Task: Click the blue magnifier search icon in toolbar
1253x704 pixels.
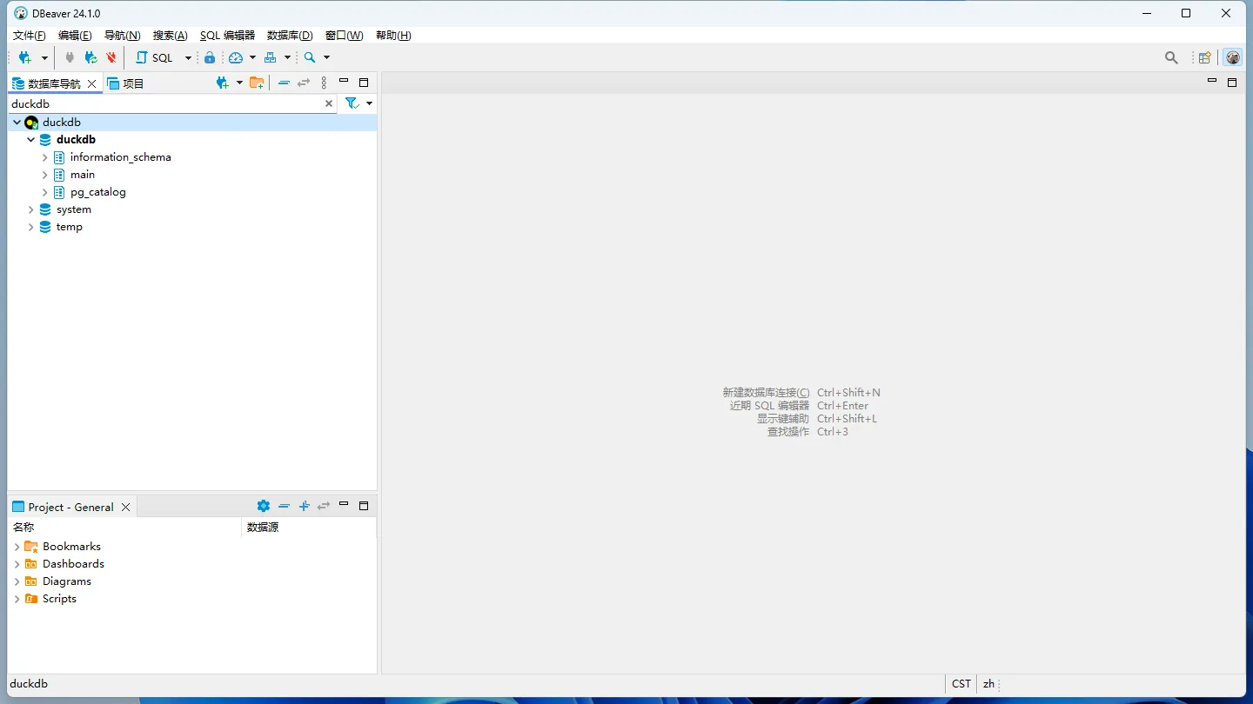Action: [310, 57]
